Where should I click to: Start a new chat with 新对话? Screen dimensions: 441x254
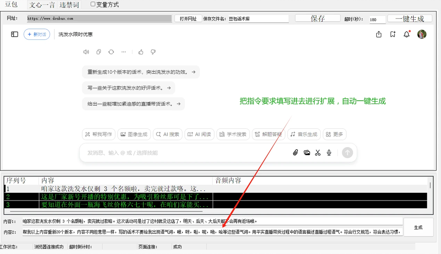(37, 34)
